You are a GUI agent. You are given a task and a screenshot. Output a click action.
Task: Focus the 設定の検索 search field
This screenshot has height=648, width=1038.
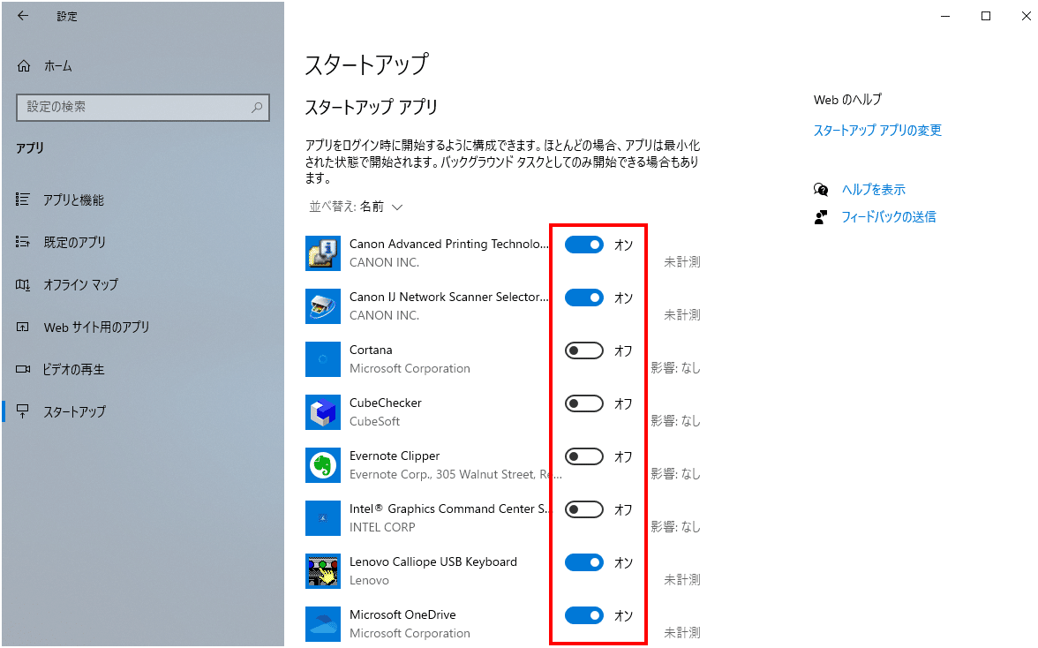pyautogui.click(x=143, y=107)
